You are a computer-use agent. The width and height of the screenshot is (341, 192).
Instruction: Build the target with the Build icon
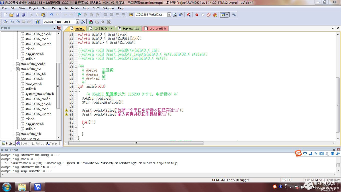(x=11, y=22)
